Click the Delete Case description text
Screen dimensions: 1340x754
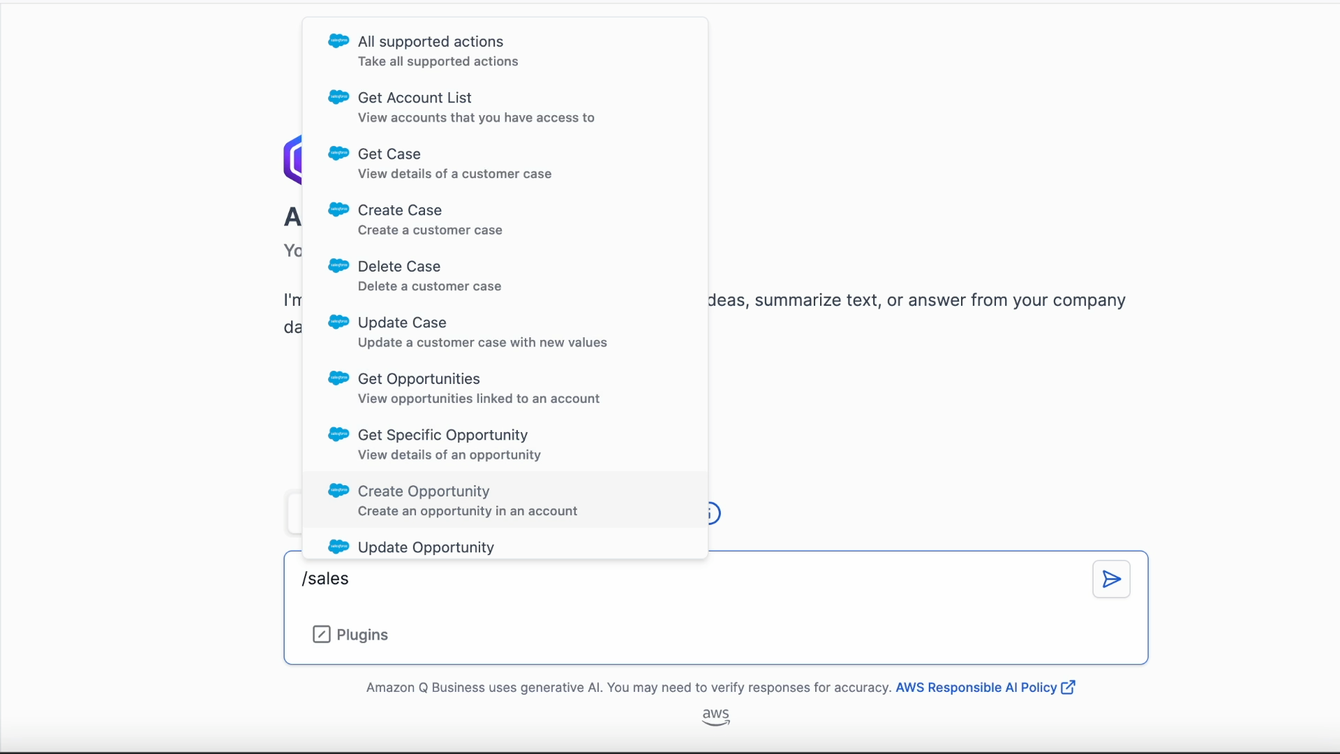[429, 286]
